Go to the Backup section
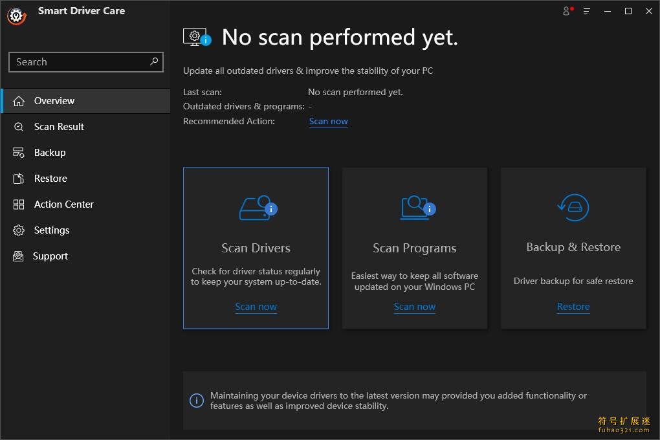This screenshot has width=660, height=440. point(86,153)
